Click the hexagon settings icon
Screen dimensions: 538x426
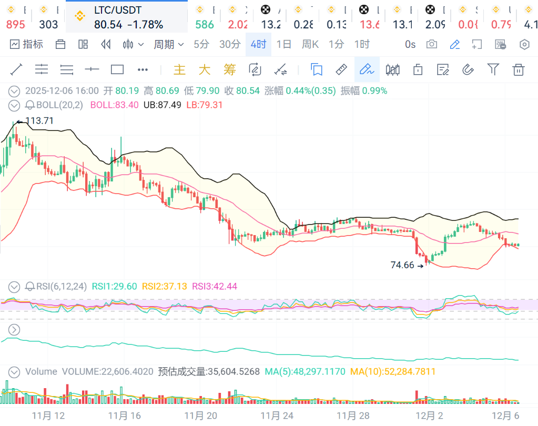[524, 45]
